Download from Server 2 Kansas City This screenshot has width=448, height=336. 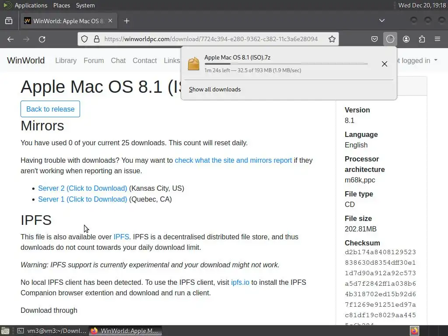pyautogui.click(x=83, y=188)
